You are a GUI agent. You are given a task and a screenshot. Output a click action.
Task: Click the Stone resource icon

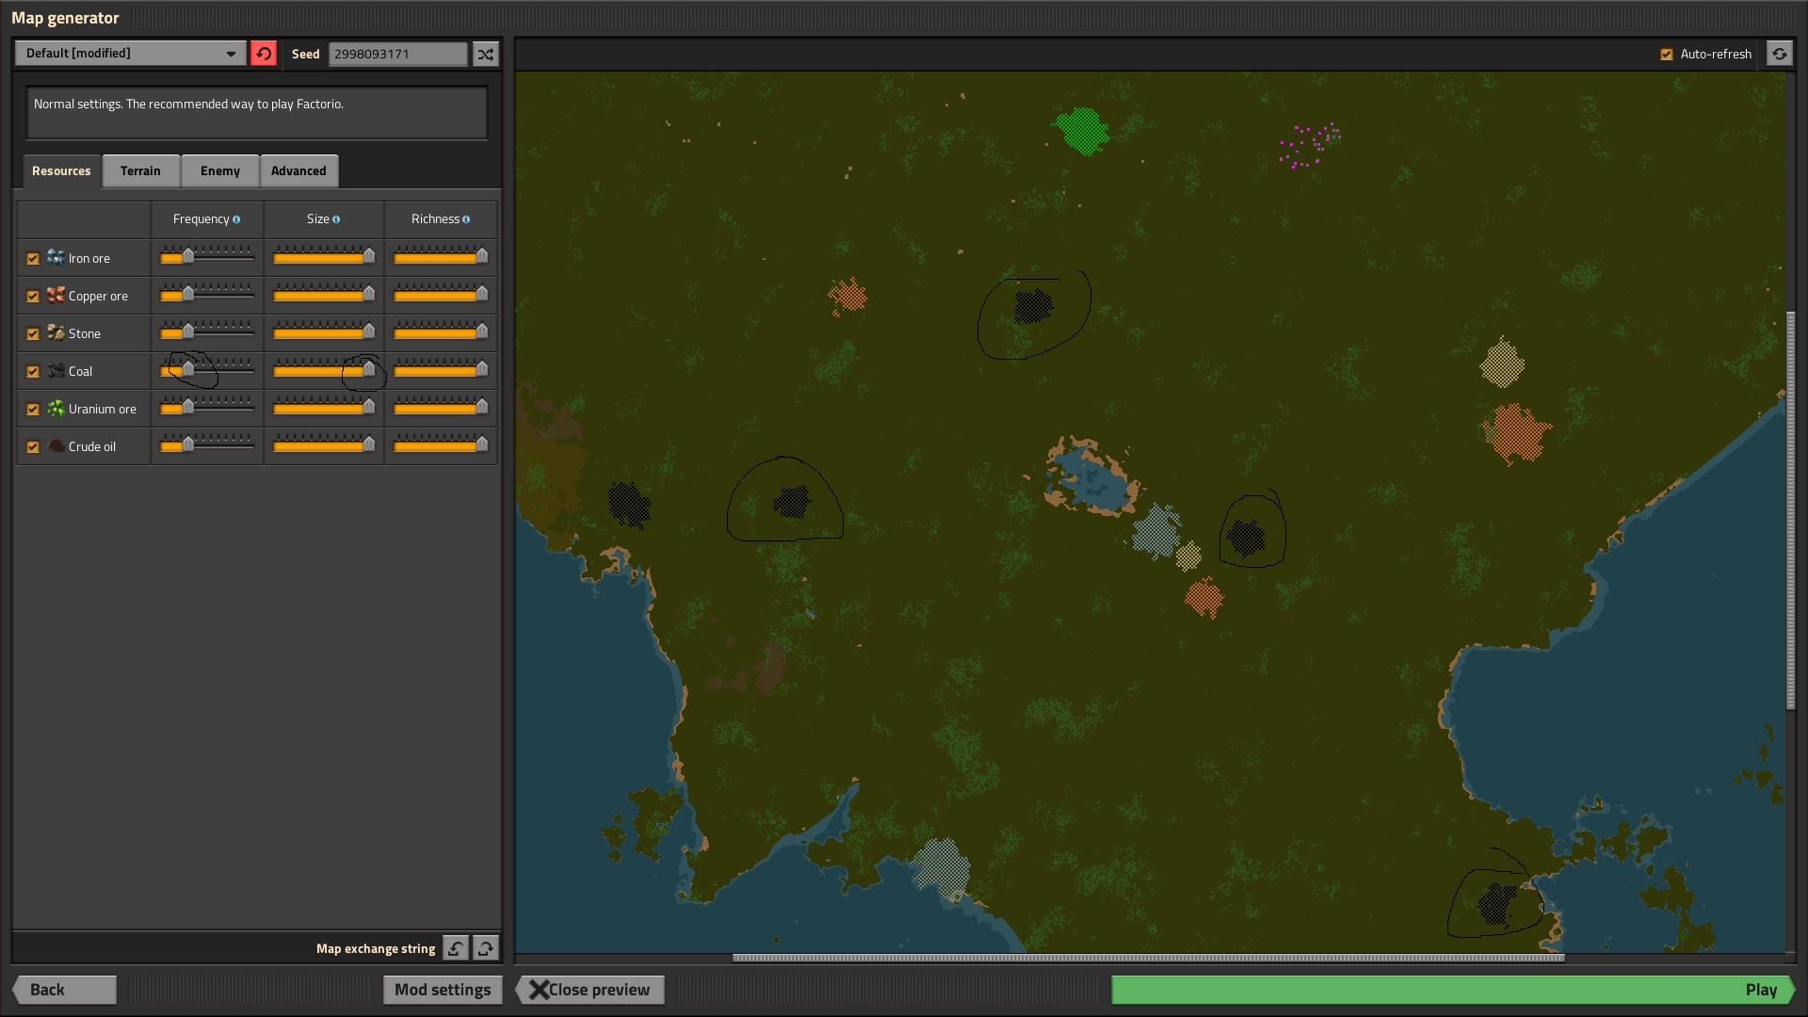(x=56, y=332)
